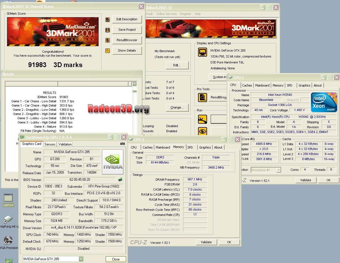
Task: Click the NVIDIA logo in GPU-Z
Action: [x=113, y=162]
